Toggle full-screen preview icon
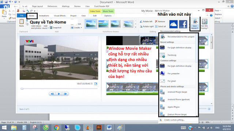 click(96, 84)
